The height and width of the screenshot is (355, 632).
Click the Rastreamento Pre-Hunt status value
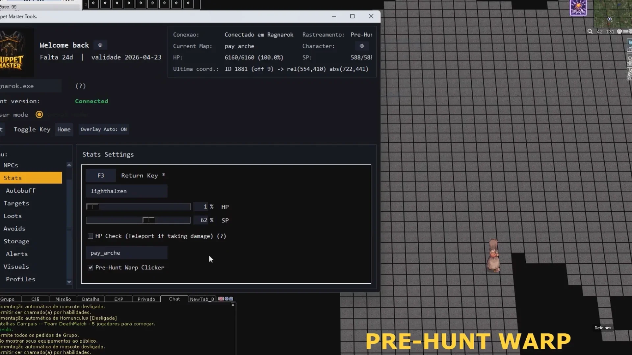click(x=361, y=35)
